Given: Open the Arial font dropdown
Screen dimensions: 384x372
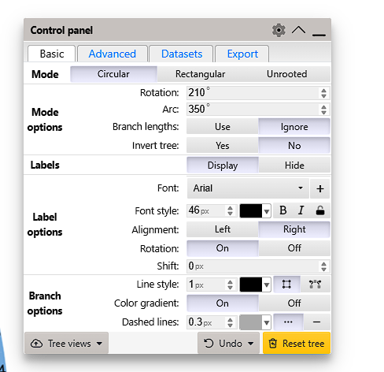Looking at the screenshot, I should click(x=248, y=188).
